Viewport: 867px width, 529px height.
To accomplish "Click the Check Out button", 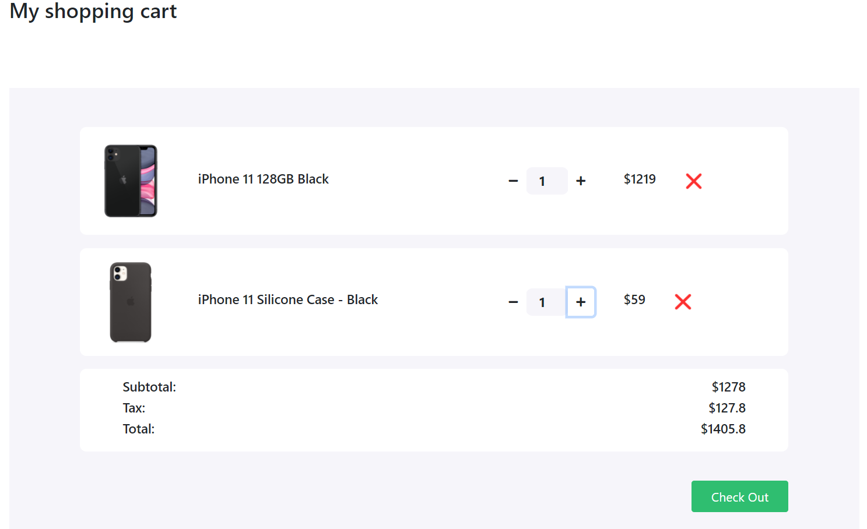I will pos(739,496).
